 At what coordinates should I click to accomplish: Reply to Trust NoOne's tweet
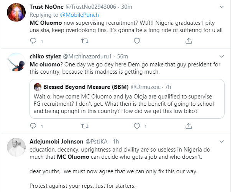point(33,40)
